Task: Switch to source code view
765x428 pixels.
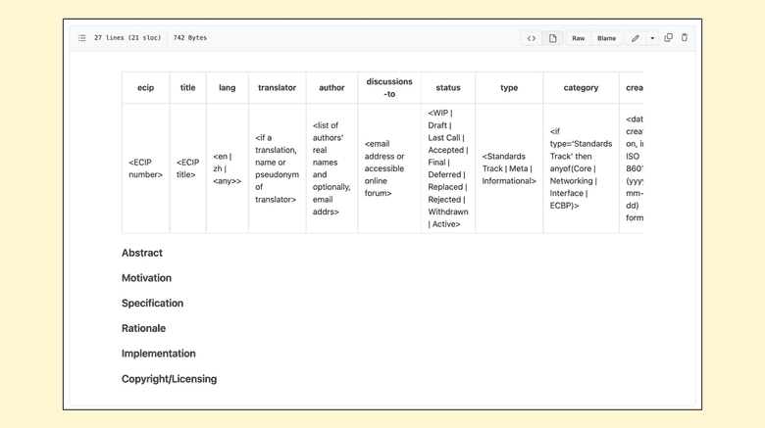Action: [x=532, y=38]
